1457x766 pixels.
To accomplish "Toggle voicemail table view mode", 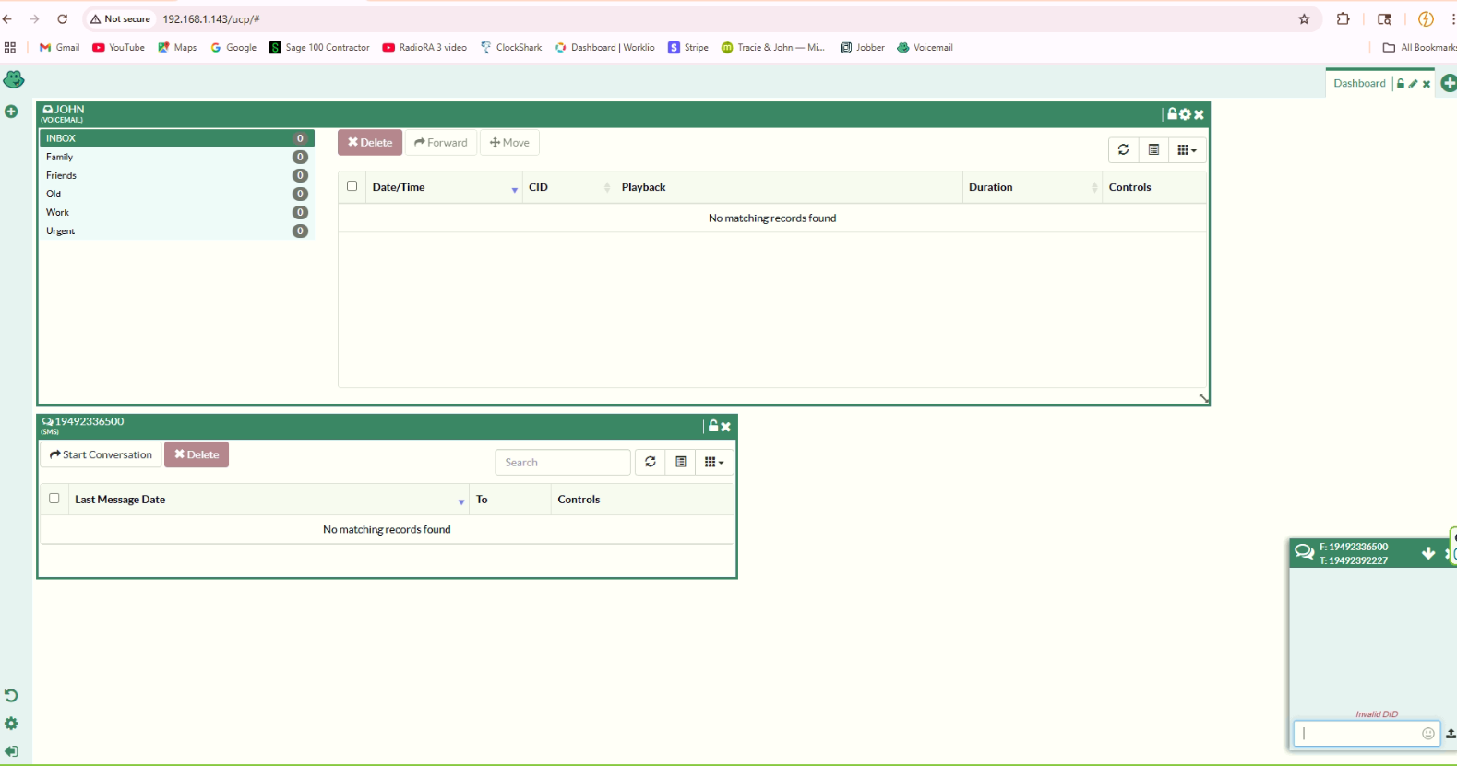I will click(1153, 150).
